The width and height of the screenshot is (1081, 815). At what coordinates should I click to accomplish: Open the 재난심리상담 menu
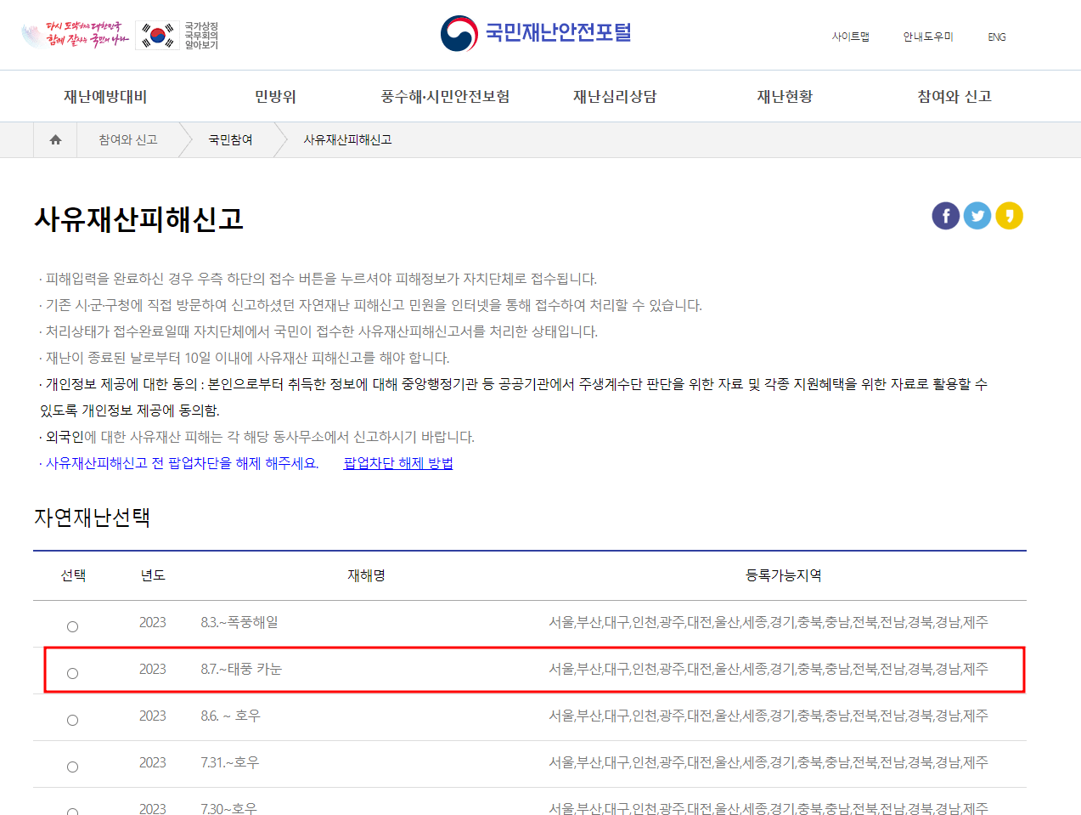point(612,96)
